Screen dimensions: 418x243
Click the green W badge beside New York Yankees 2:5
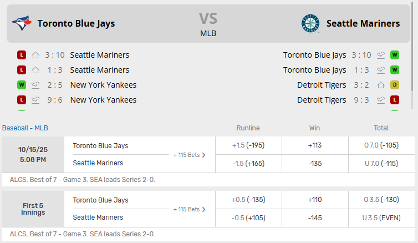pos(22,85)
